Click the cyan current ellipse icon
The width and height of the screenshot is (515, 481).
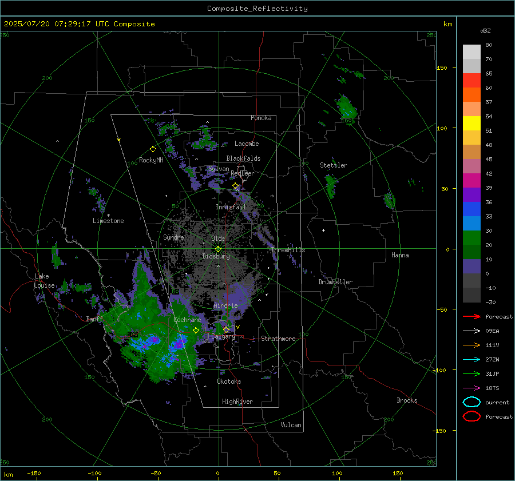pos(472,402)
